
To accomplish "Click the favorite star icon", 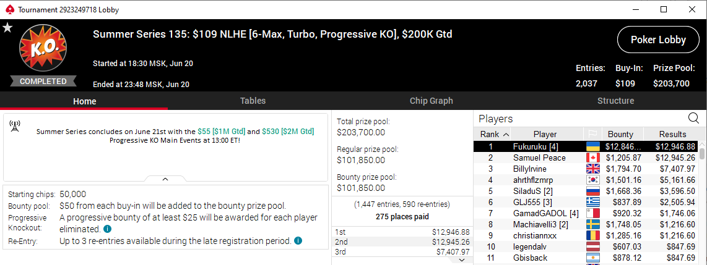I will [7, 28].
